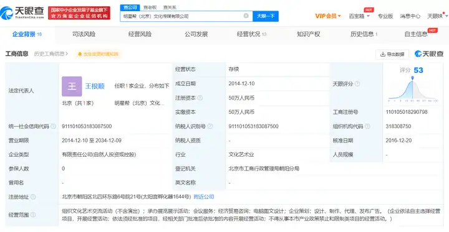Click the Tianyancha logo
This screenshot has height=232, width=449.
[x=22, y=13]
